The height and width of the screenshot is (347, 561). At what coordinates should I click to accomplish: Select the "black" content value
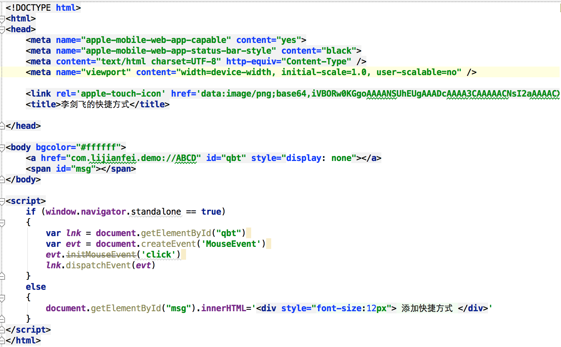click(339, 51)
